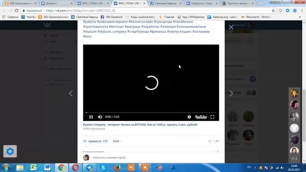This screenshot has height=172, width=306.
Task: Open the #матрица hashtag
Action: coord(132,27)
